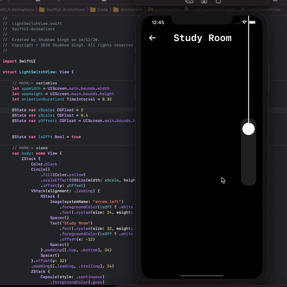
Task: Open the LightSwitch folder breadcrumb
Action: click(x=164, y=10)
